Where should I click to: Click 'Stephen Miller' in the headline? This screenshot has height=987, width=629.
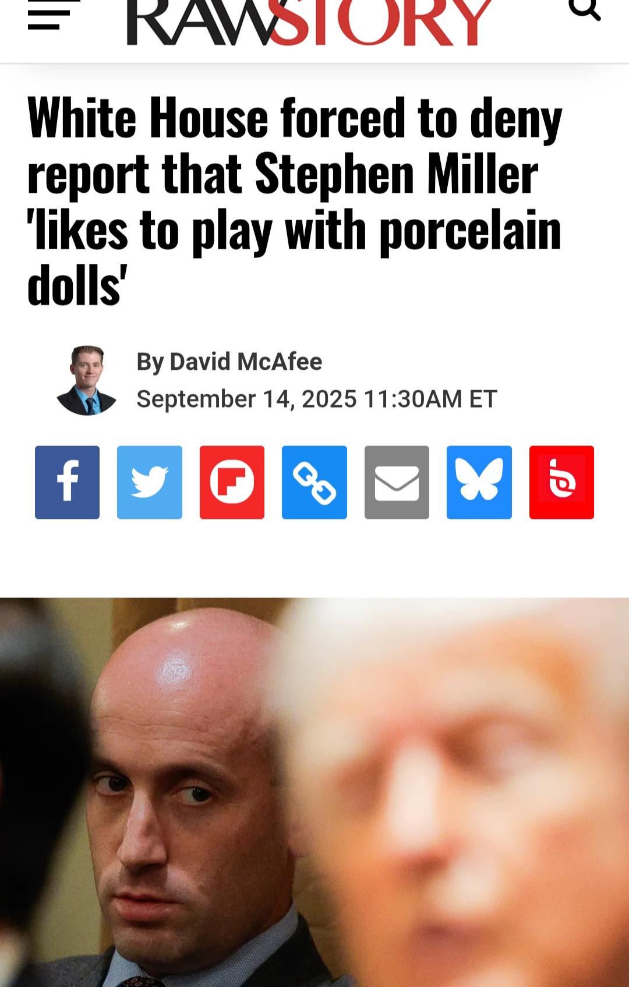[x=396, y=174]
